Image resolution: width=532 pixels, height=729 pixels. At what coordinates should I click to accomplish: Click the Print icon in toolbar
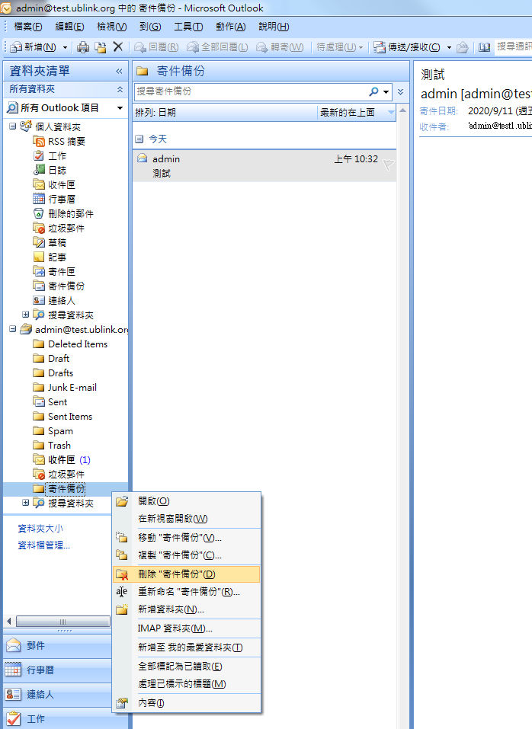click(83, 47)
